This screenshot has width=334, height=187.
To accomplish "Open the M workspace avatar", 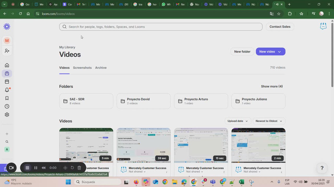I will (x=7, y=41).
